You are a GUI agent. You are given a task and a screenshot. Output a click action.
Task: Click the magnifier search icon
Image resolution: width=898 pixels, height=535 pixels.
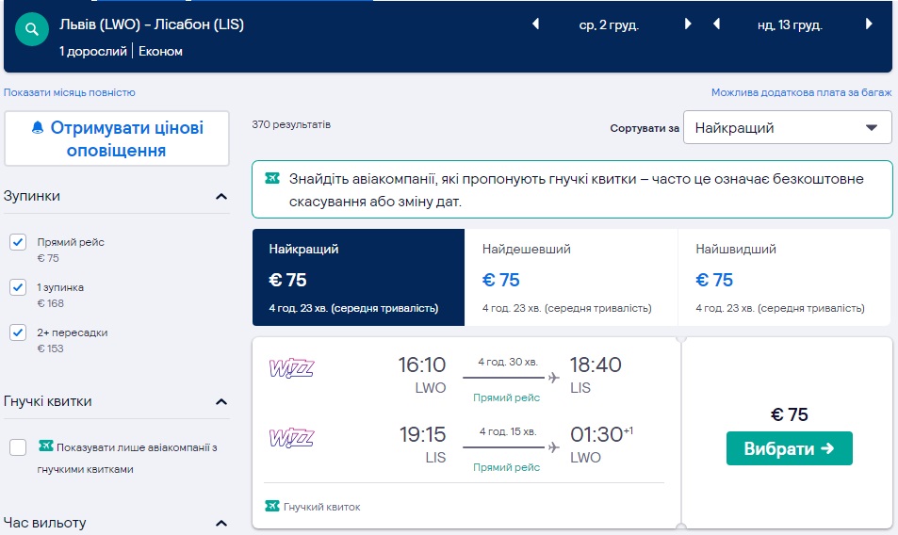31,30
